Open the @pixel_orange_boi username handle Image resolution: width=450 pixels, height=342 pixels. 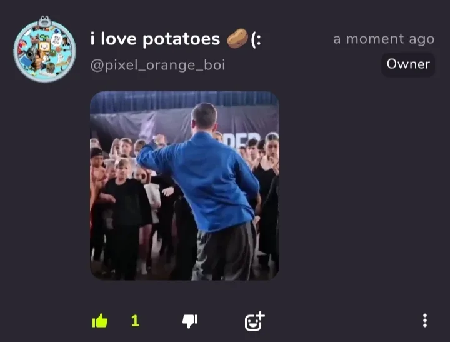click(x=157, y=65)
